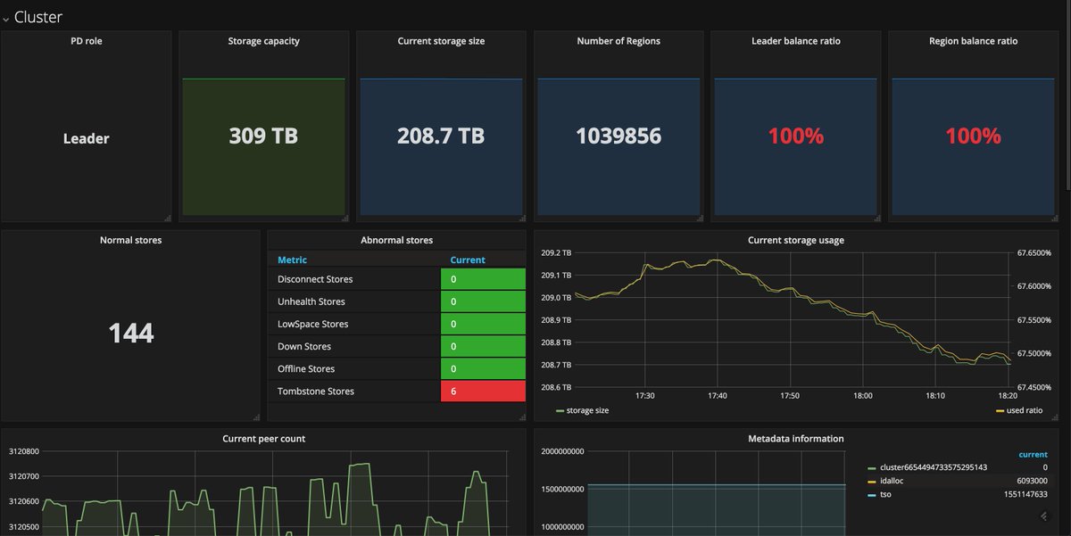Click the '1039856' regions count value
Screen dimensions: 1071x536
[619, 136]
